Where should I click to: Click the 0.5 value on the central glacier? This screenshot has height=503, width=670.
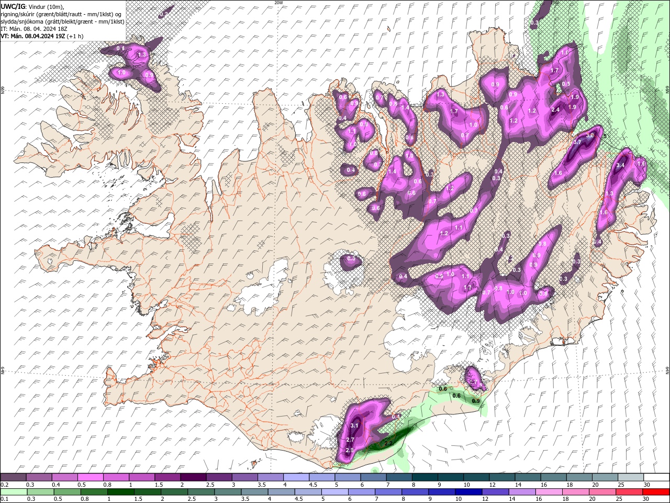[351, 259]
